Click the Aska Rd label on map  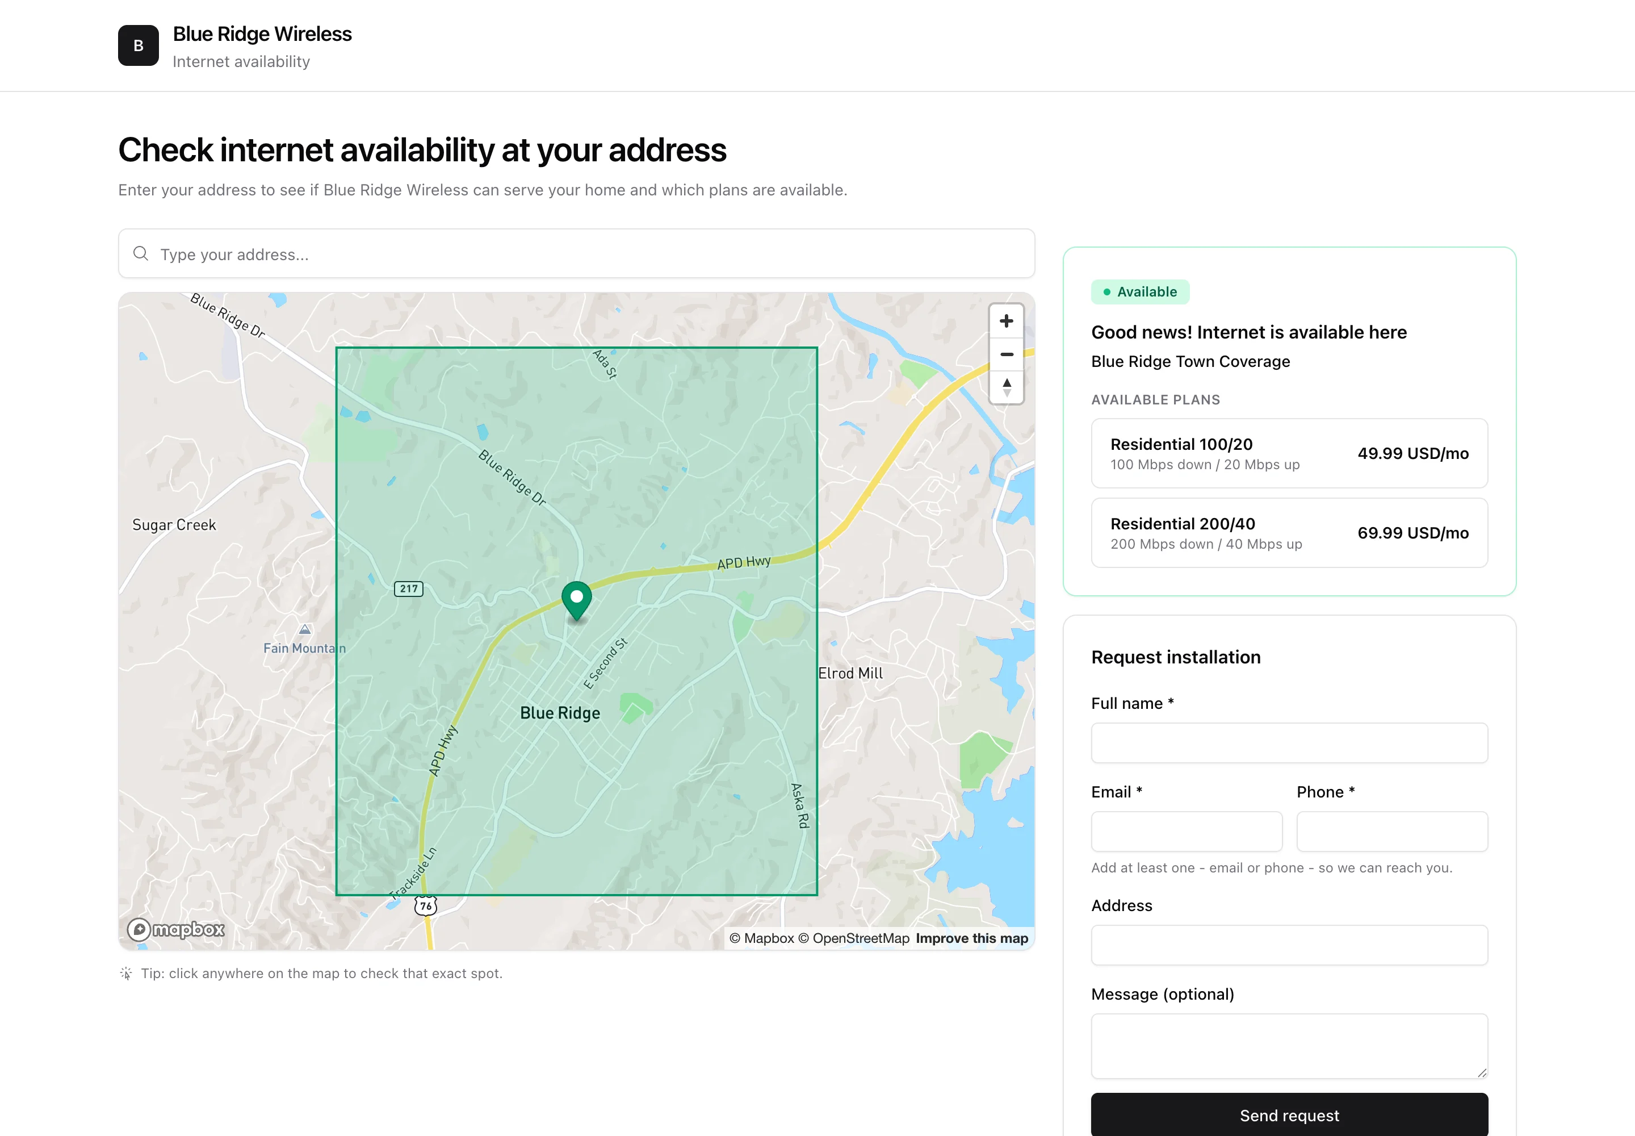pos(800,806)
